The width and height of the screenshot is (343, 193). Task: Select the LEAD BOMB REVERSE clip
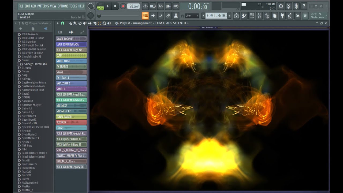coord(71,44)
